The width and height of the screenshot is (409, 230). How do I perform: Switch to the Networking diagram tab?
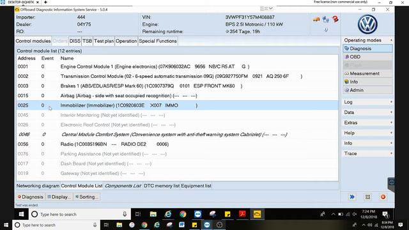38,186
